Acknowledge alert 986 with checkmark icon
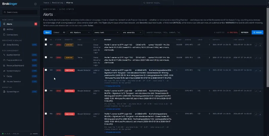Image resolution: width=269 pixels, height=136 pixels. (256, 114)
